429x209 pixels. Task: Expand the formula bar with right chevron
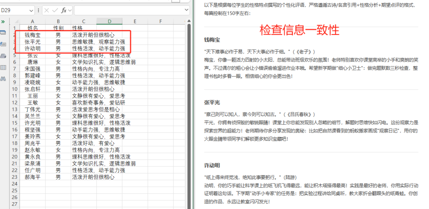tap(187, 10)
